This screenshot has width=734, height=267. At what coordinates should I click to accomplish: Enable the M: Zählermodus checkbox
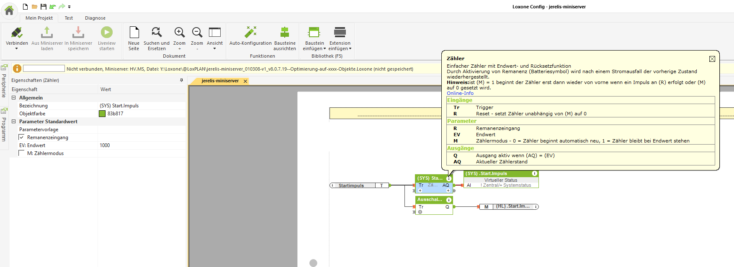pos(22,153)
